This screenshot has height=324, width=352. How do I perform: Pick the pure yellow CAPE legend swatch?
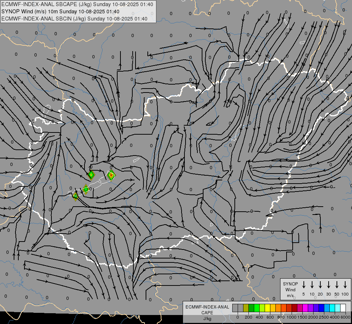tap(268, 308)
